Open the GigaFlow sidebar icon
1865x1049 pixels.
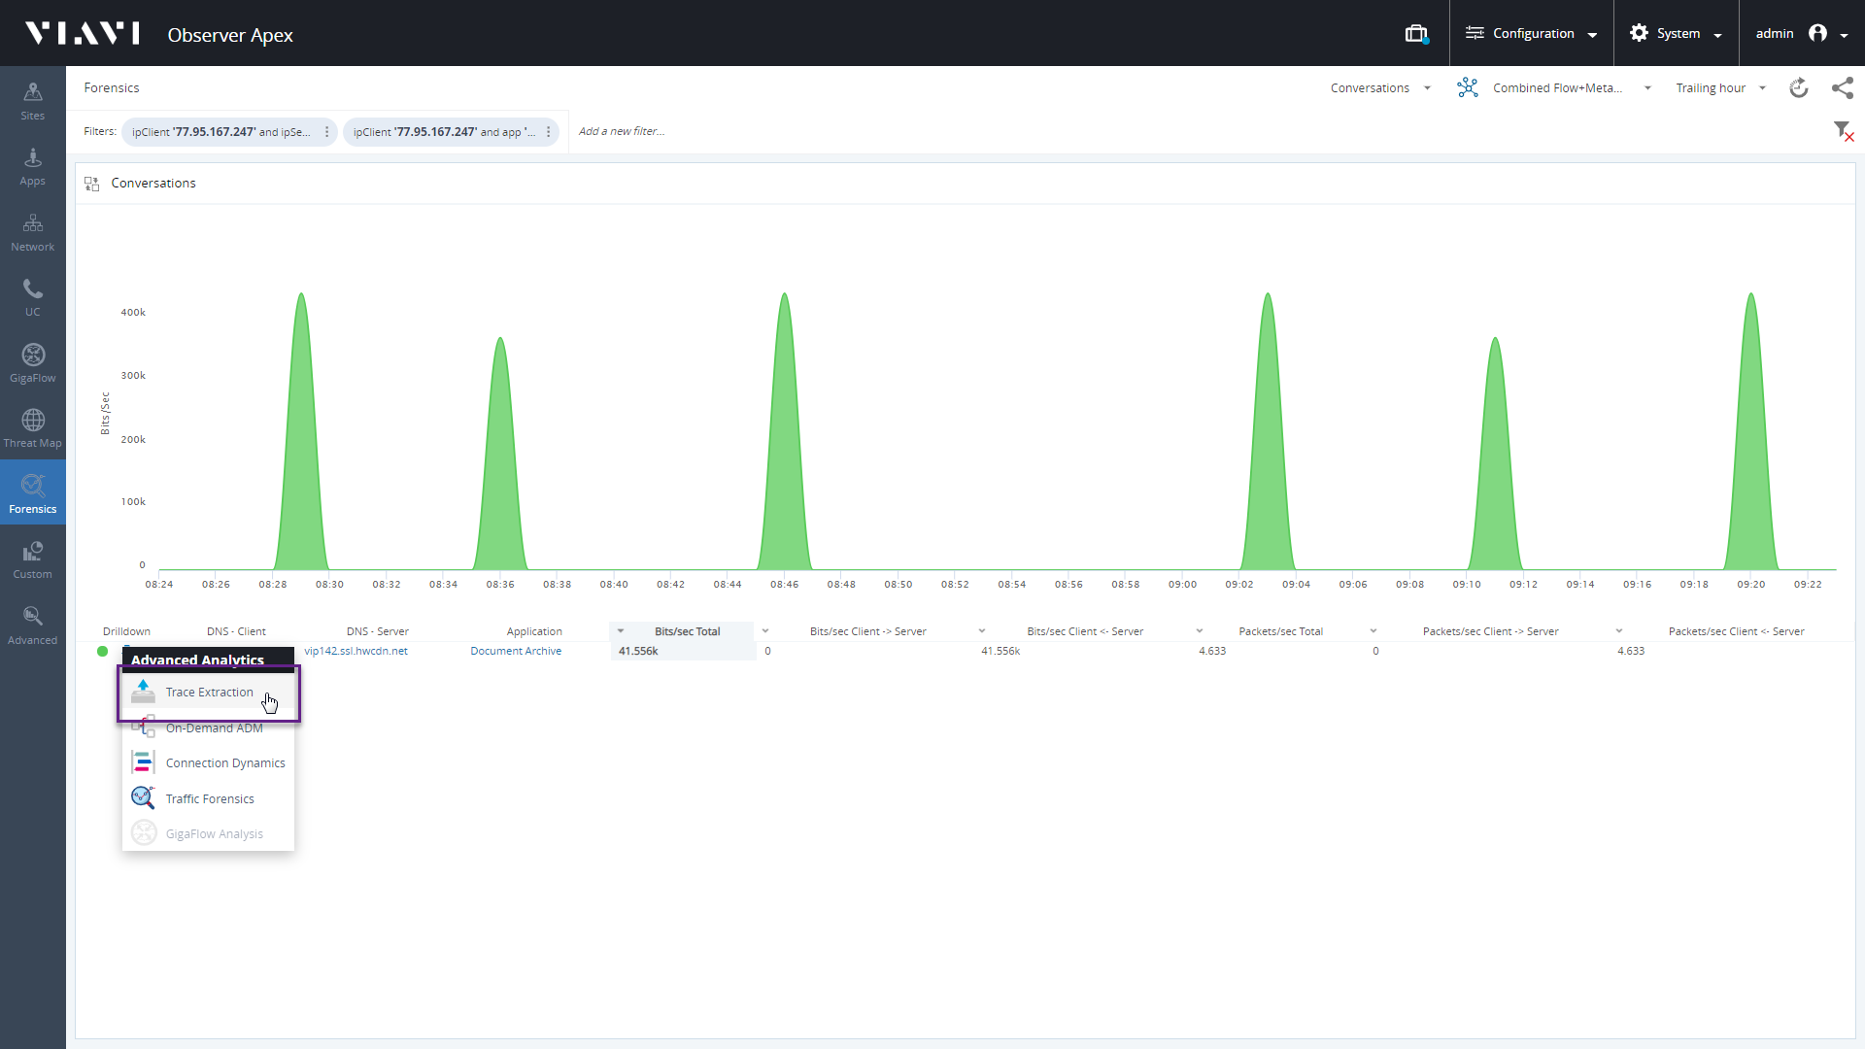tap(33, 362)
